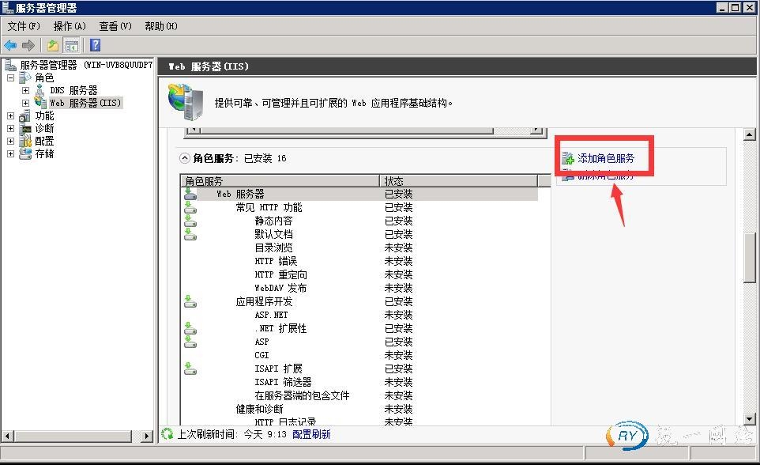Image resolution: width=760 pixels, height=465 pixels.
Task: Click the right-side vertical scrollbar down arrow
Action: click(x=750, y=419)
